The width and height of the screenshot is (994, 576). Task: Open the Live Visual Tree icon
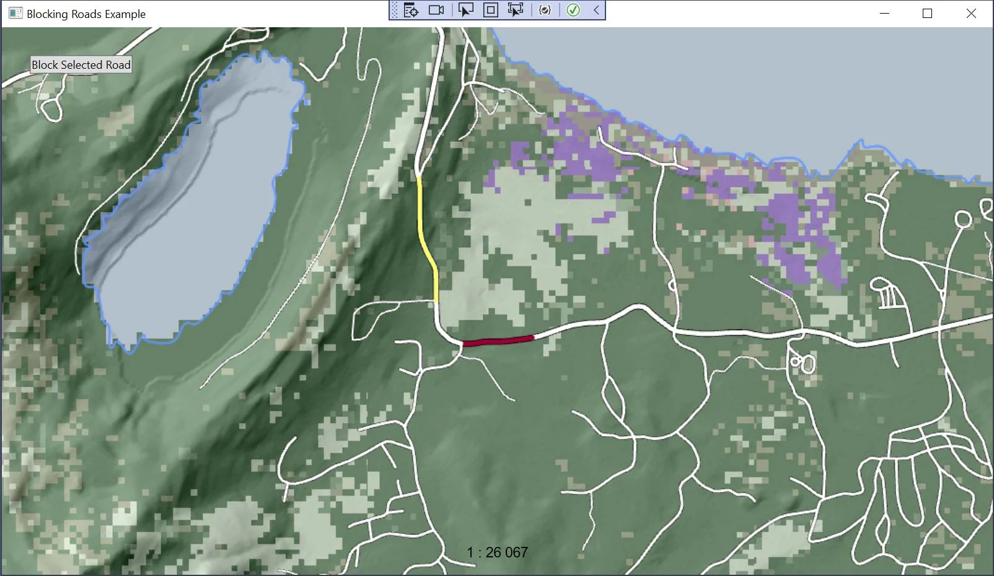tap(411, 10)
